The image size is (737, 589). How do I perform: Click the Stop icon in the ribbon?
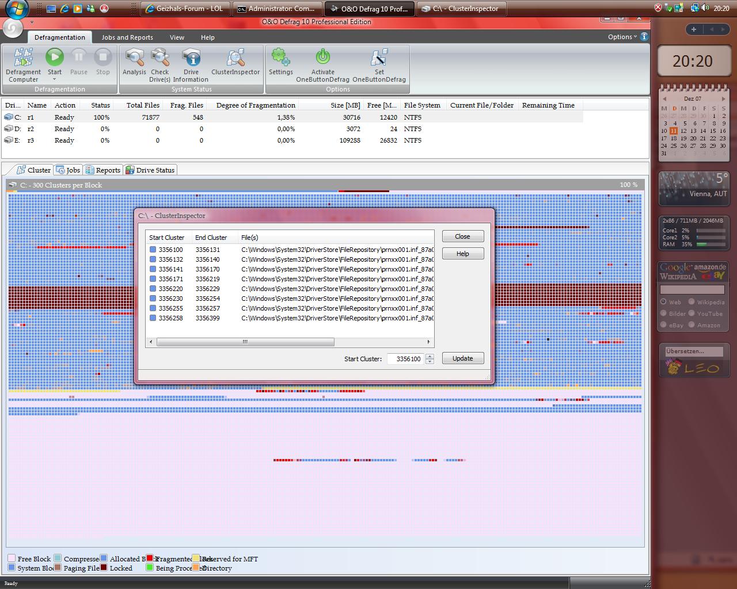pos(103,57)
